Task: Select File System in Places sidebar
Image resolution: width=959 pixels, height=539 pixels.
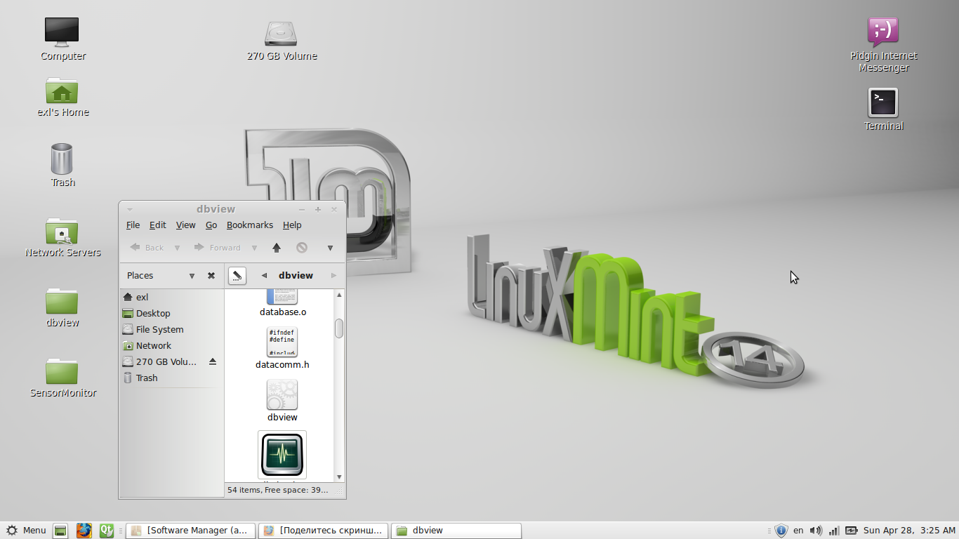Action: 171,329
